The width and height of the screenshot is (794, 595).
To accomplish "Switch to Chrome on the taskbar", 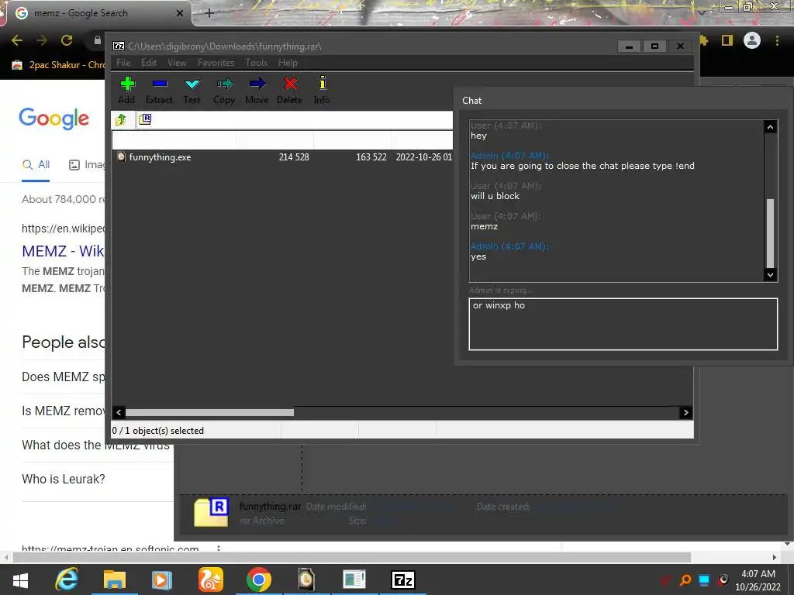I will tap(259, 580).
